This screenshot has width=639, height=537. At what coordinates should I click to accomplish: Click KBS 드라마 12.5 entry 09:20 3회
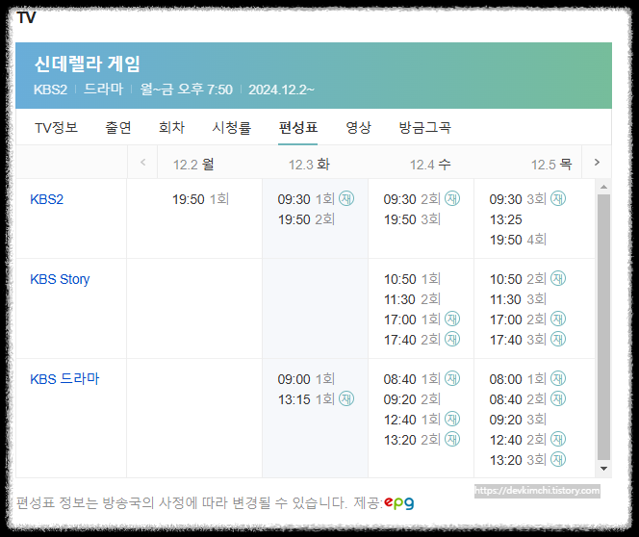point(518,420)
